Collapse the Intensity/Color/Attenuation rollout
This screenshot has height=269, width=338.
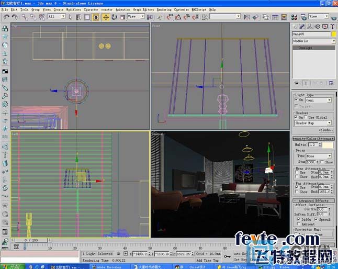coord(313,139)
